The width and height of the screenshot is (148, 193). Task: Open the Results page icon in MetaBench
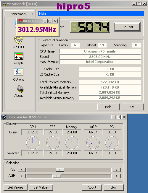point(19,40)
